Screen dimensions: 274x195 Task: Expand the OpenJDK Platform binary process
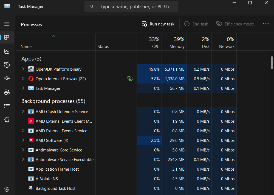point(23,69)
